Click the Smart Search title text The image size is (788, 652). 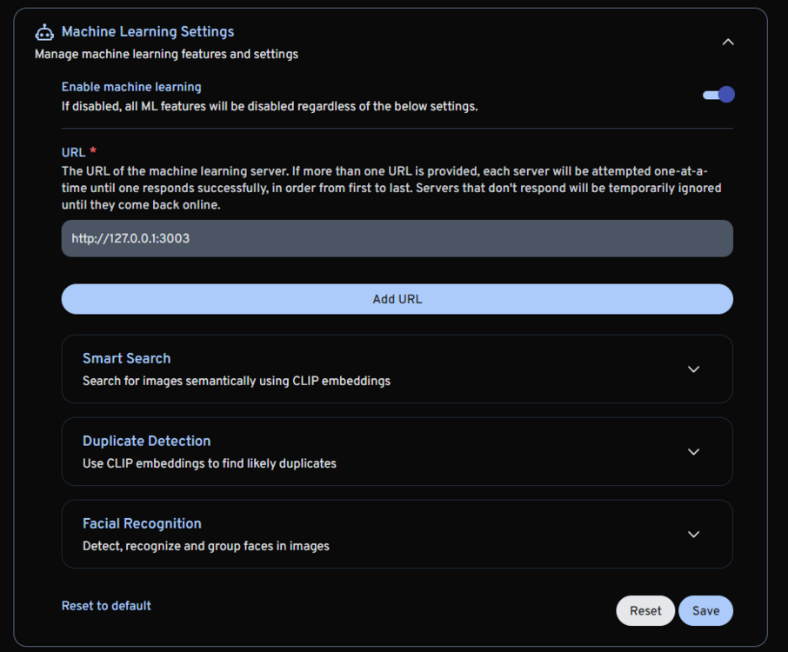(x=127, y=358)
